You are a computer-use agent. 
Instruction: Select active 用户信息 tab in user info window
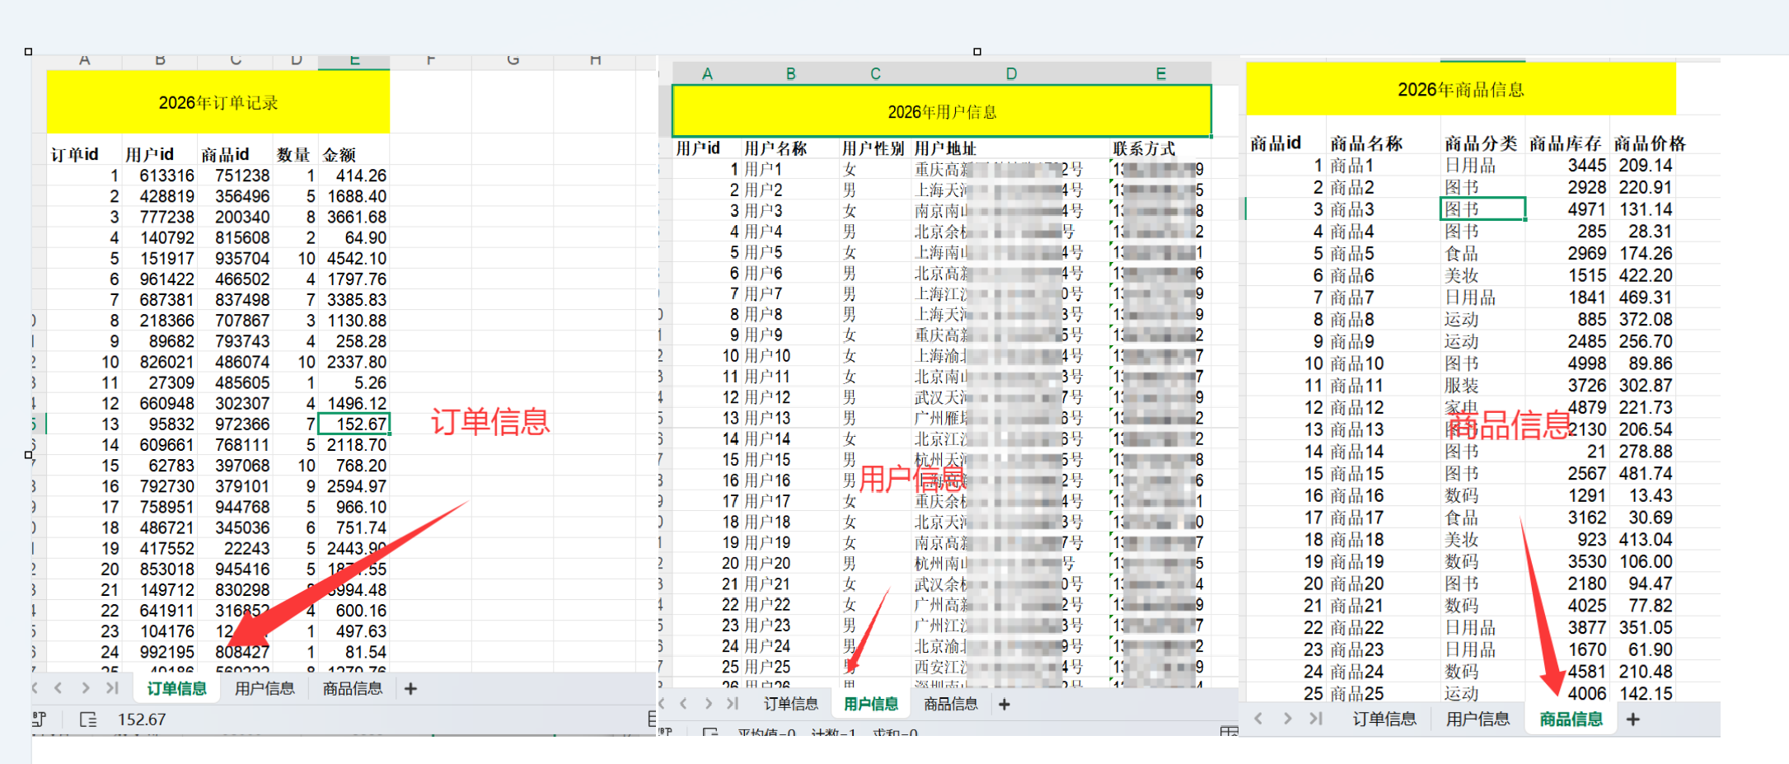tap(871, 704)
